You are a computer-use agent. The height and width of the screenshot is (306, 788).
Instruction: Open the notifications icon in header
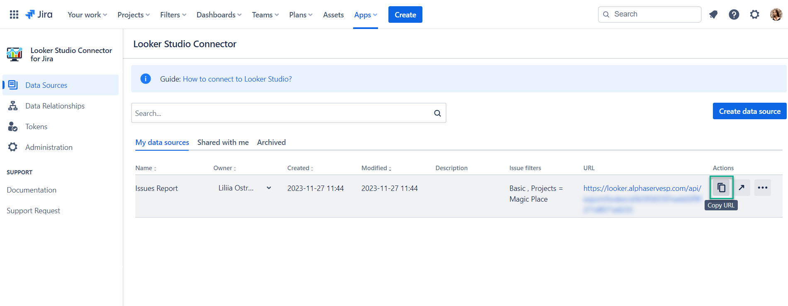(713, 14)
